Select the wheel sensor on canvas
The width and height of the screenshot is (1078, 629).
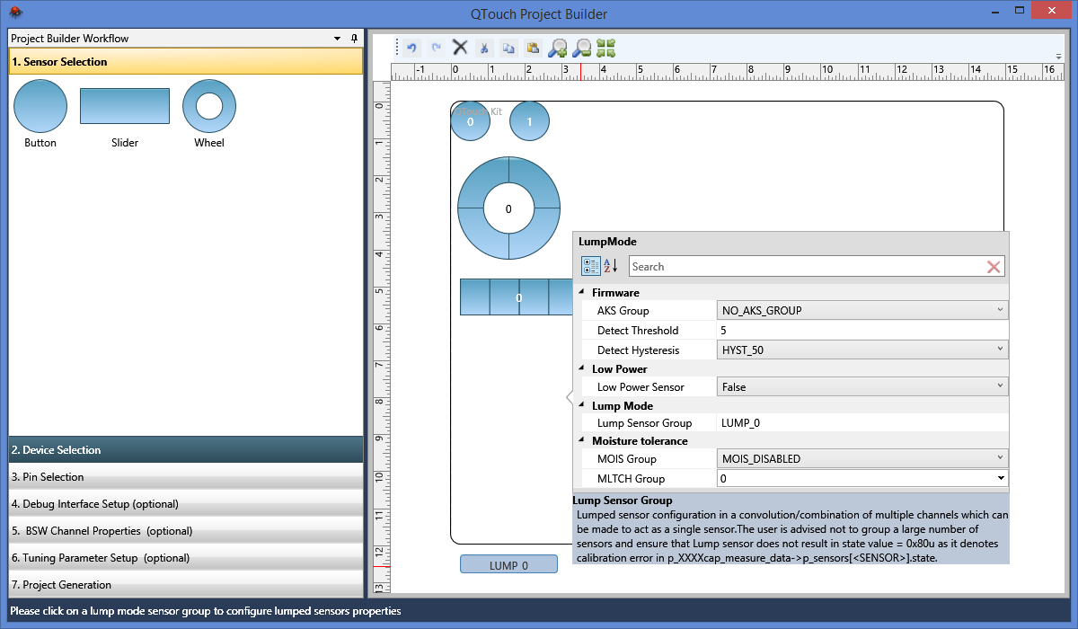(508, 209)
